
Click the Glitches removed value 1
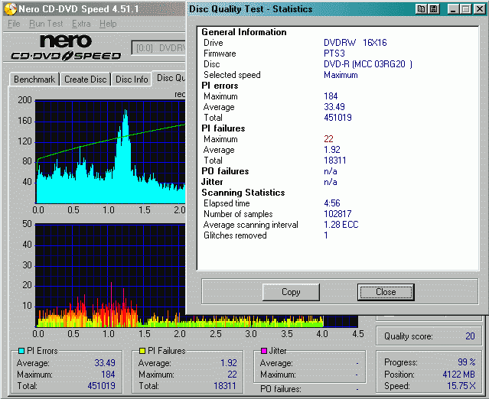click(326, 235)
